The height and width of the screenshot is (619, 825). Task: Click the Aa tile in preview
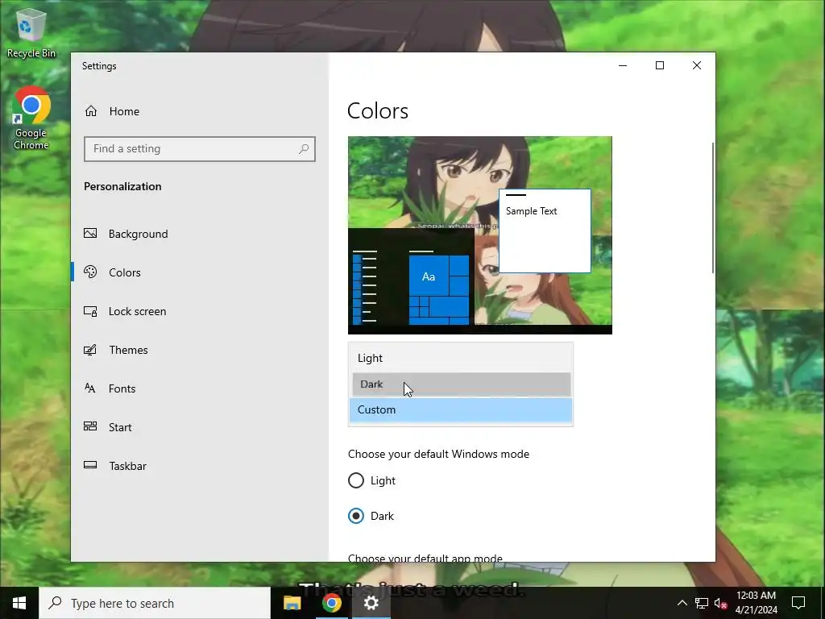429,276
